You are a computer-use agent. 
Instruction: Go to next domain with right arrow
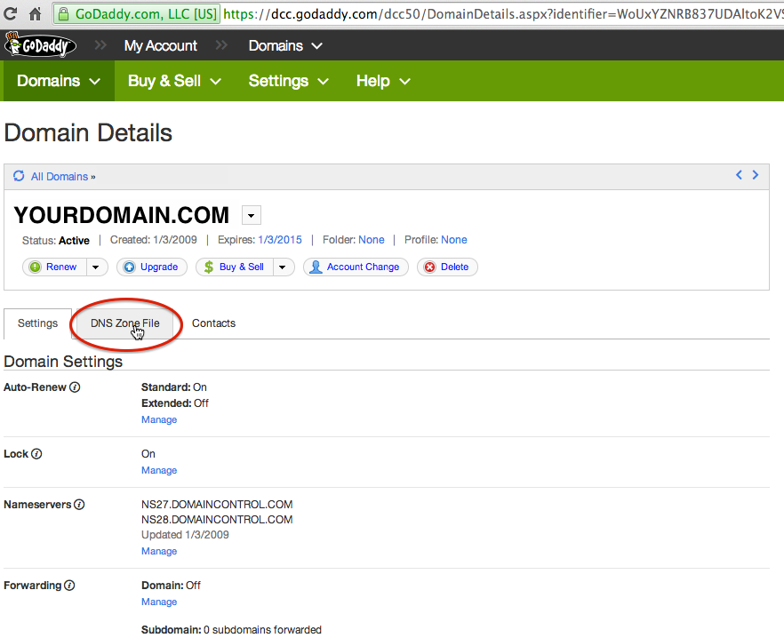756,174
